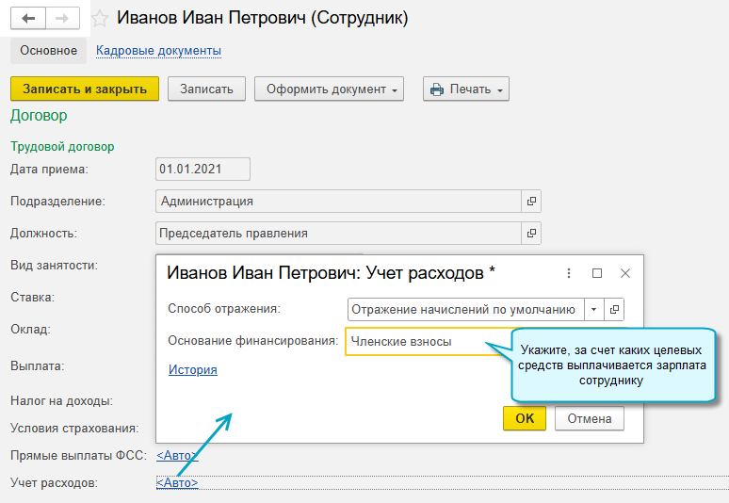This screenshot has width=729, height=503.
Task: Click the Основание финансирования input field
Action: [424, 342]
